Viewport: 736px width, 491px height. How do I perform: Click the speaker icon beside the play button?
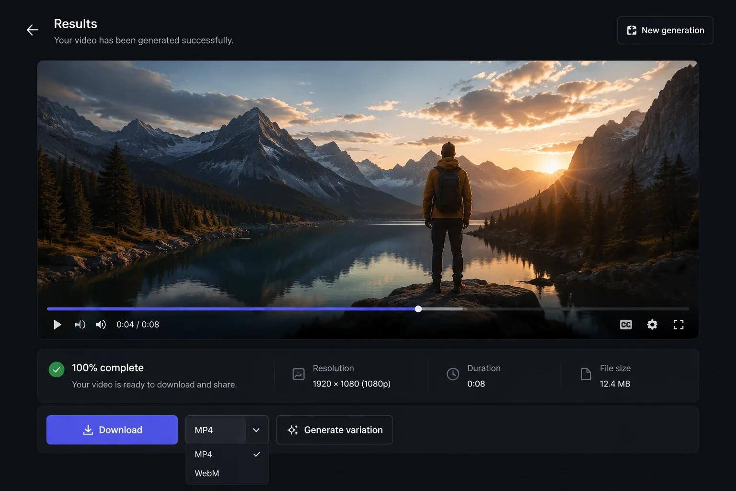tap(80, 325)
